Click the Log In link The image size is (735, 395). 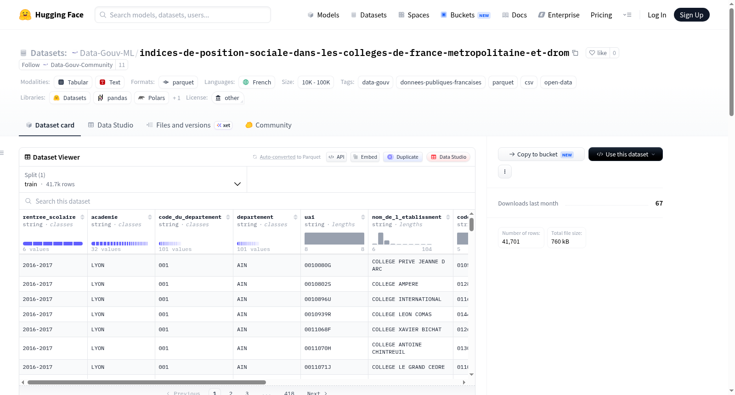657,15
